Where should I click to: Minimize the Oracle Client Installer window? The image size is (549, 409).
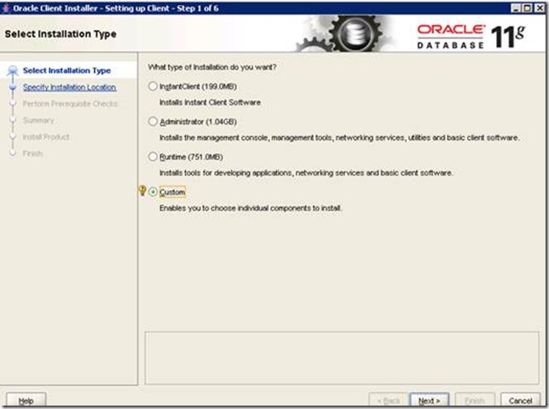pos(517,8)
